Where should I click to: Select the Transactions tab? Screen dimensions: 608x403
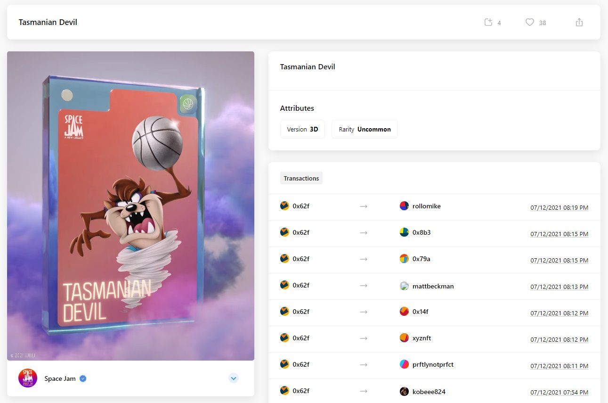point(301,178)
